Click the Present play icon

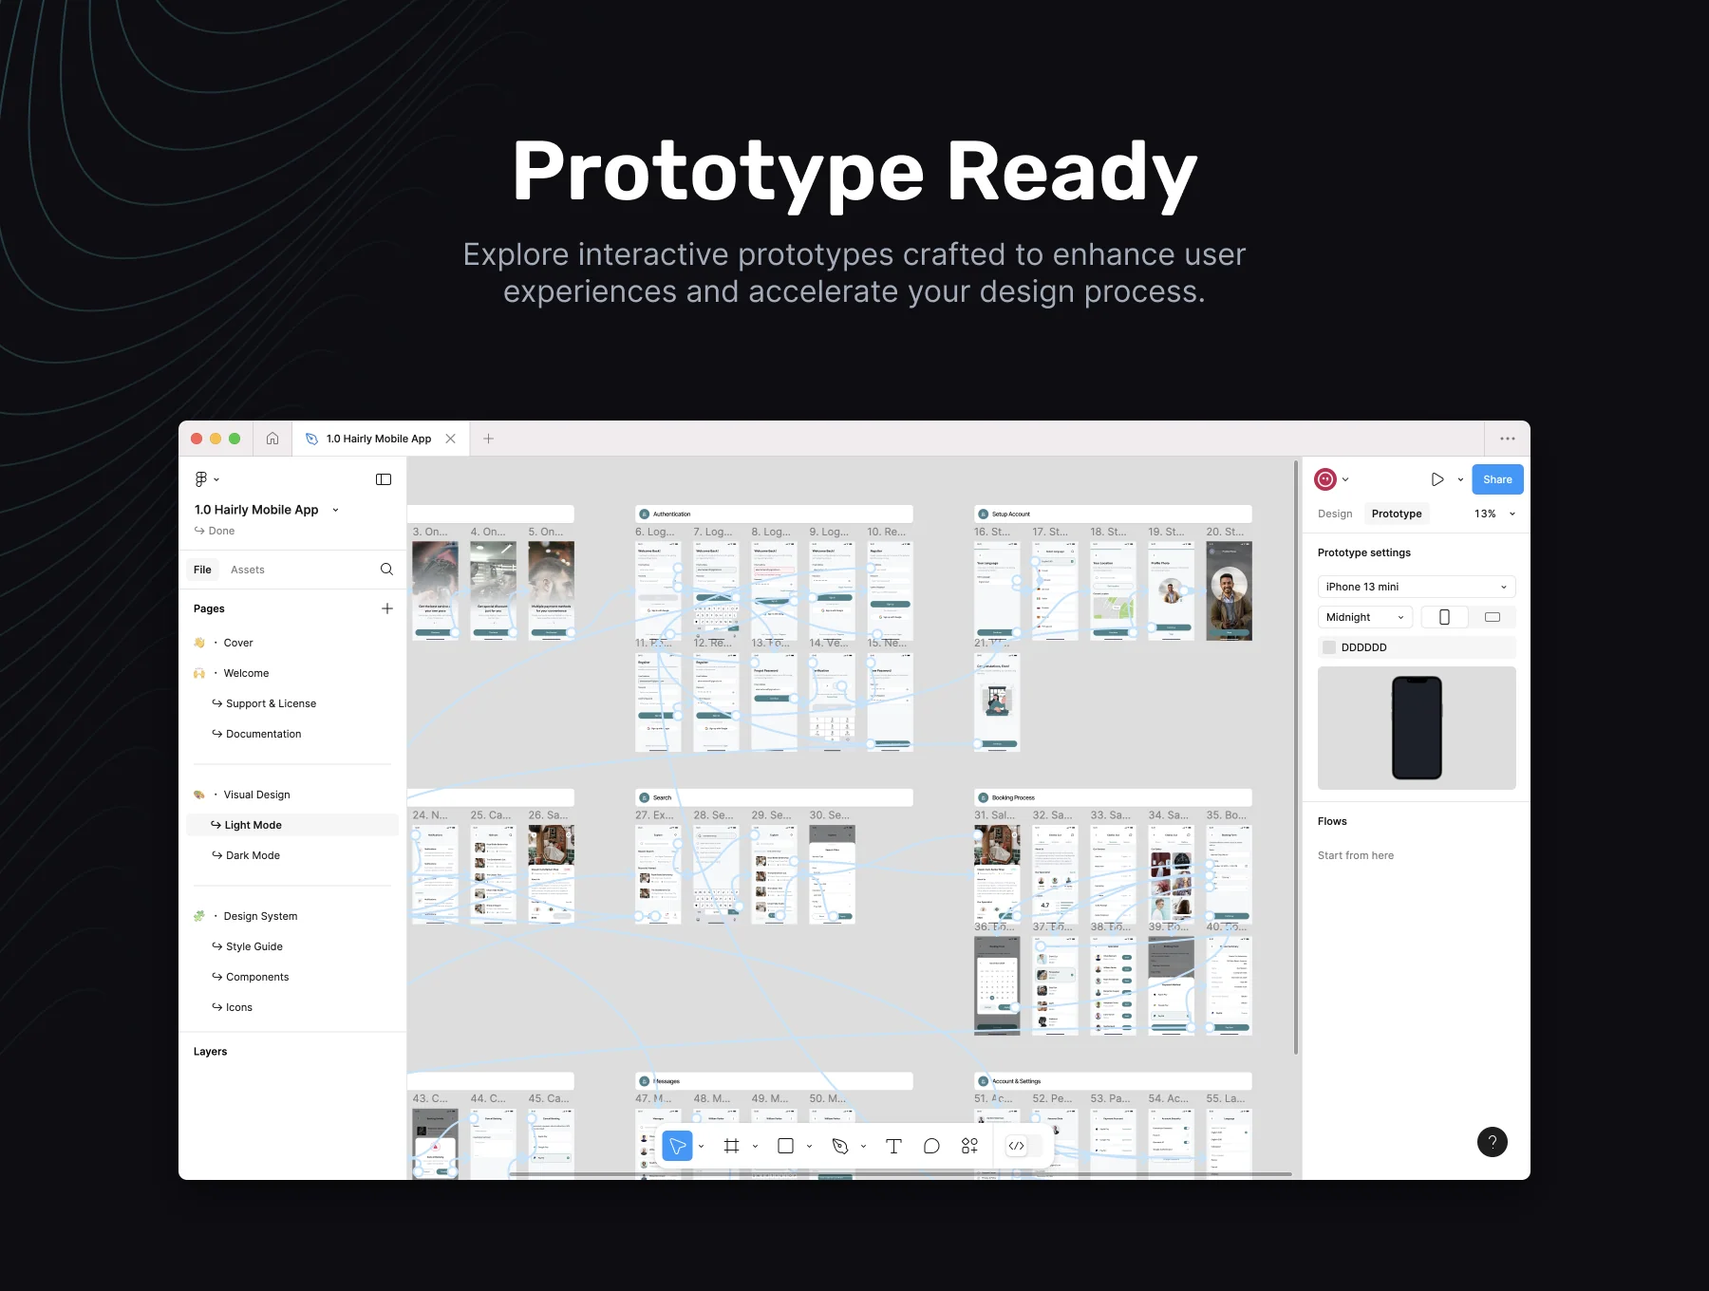(1437, 479)
